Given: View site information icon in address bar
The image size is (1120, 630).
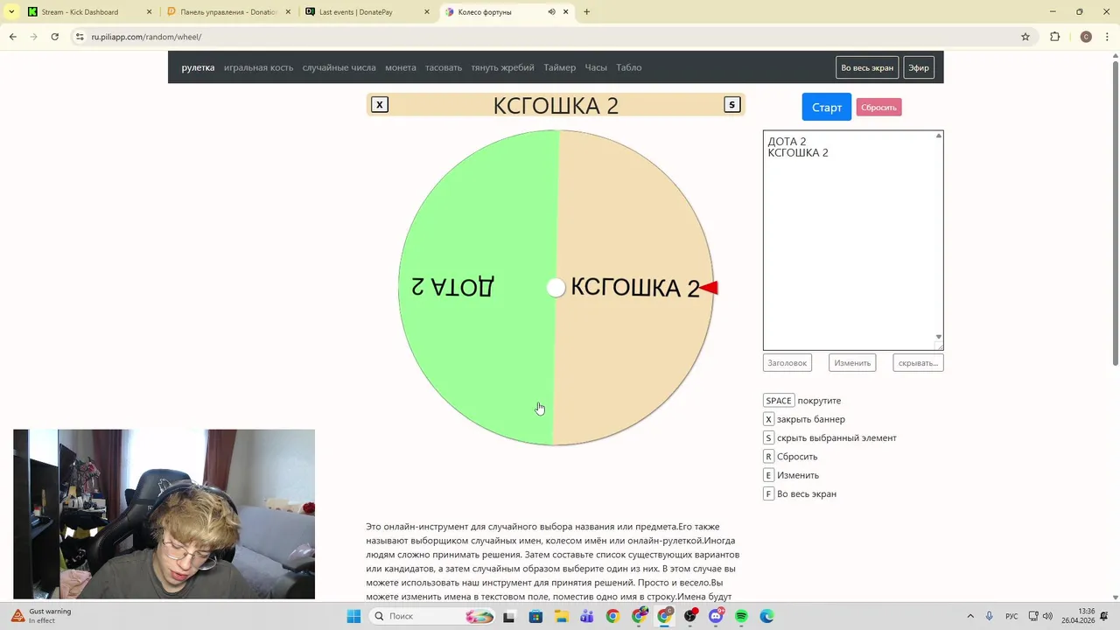Looking at the screenshot, I should 80,37.
